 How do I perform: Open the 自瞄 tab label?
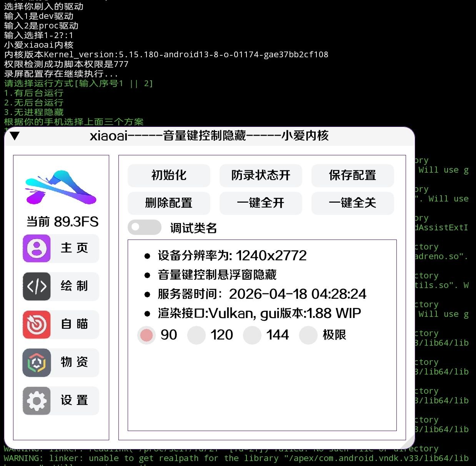tap(74, 325)
